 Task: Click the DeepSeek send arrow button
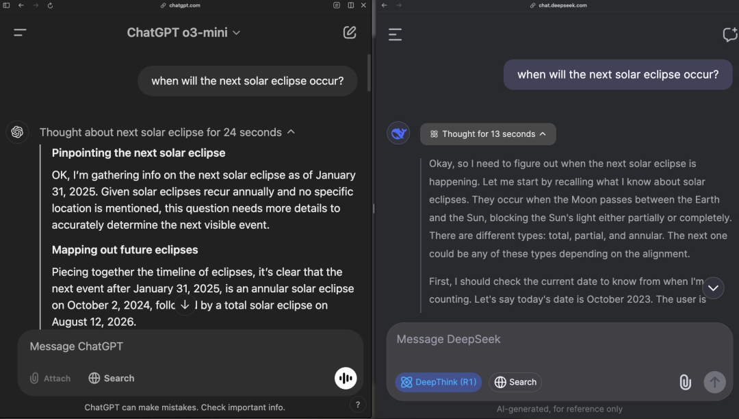pos(714,382)
